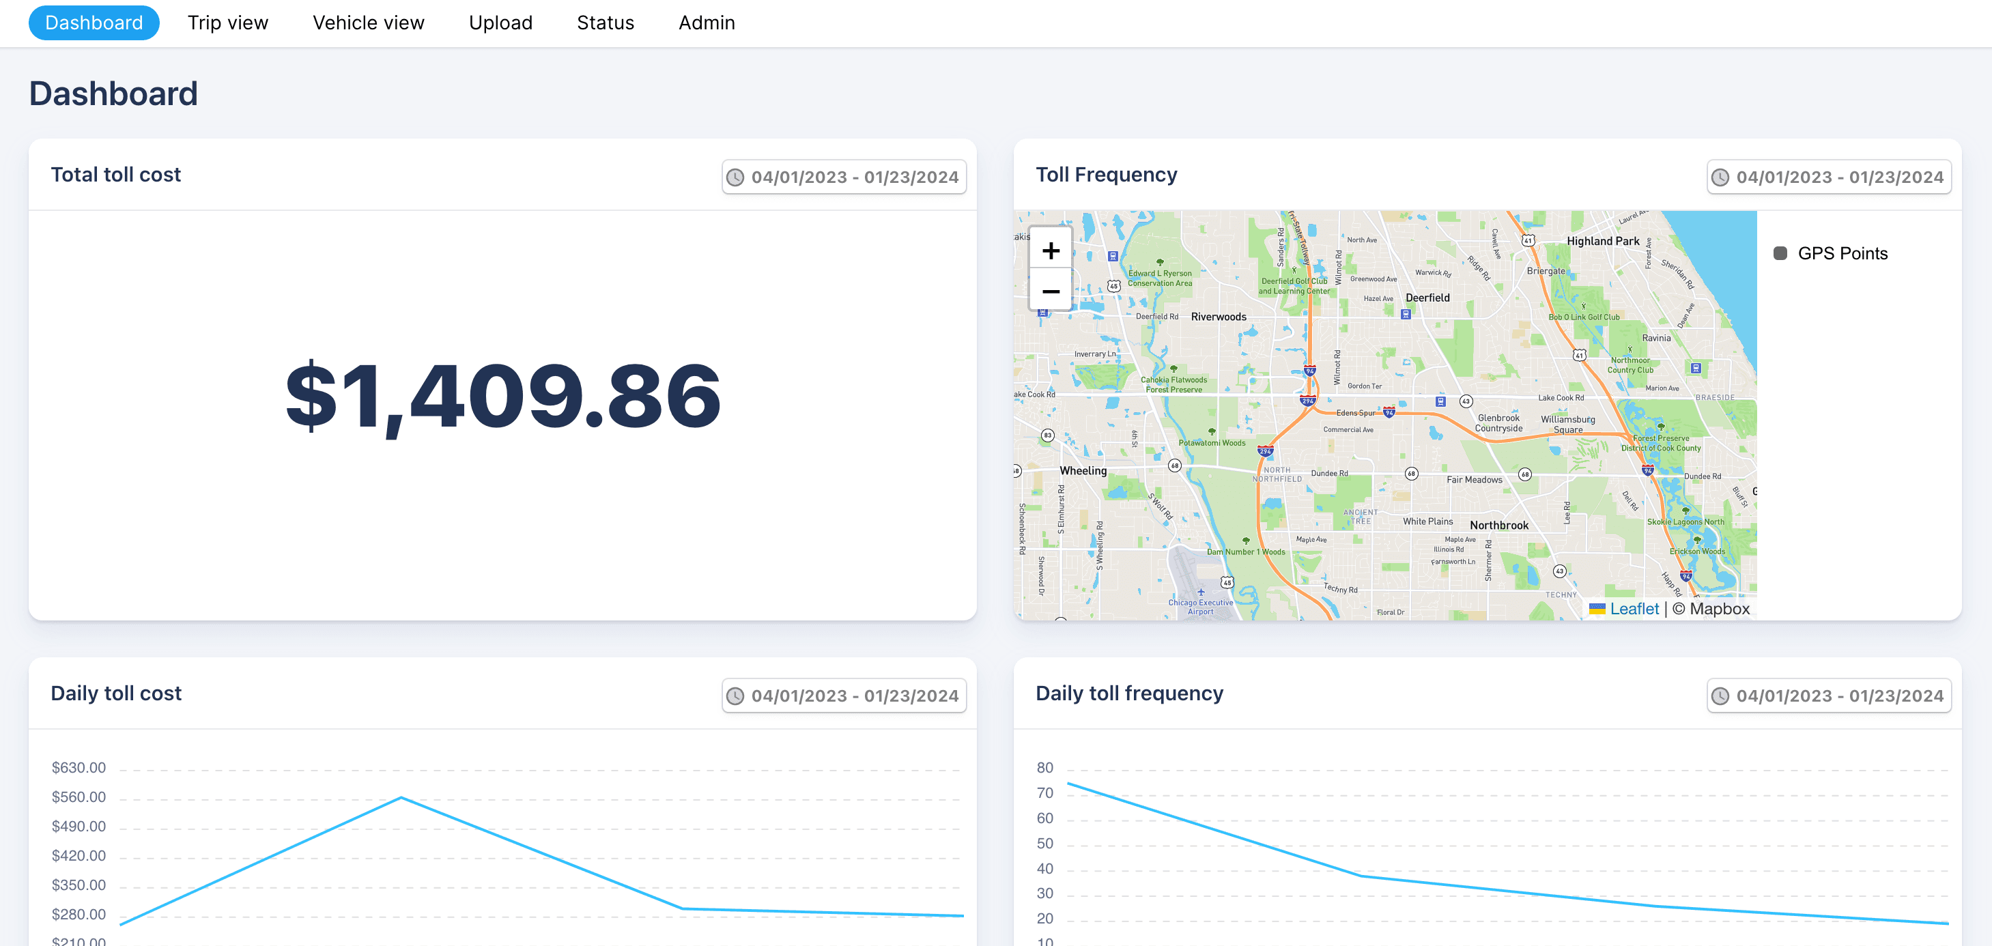Open the Admin tab

coord(706,23)
